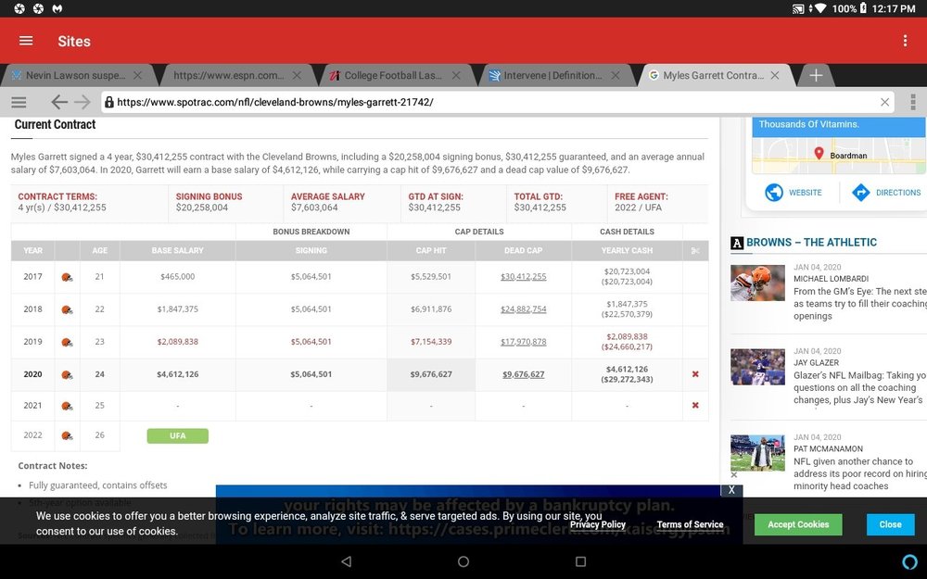Open 2019 dead cap value $17,970,878
The image size is (927, 579).
[x=523, y=342]
